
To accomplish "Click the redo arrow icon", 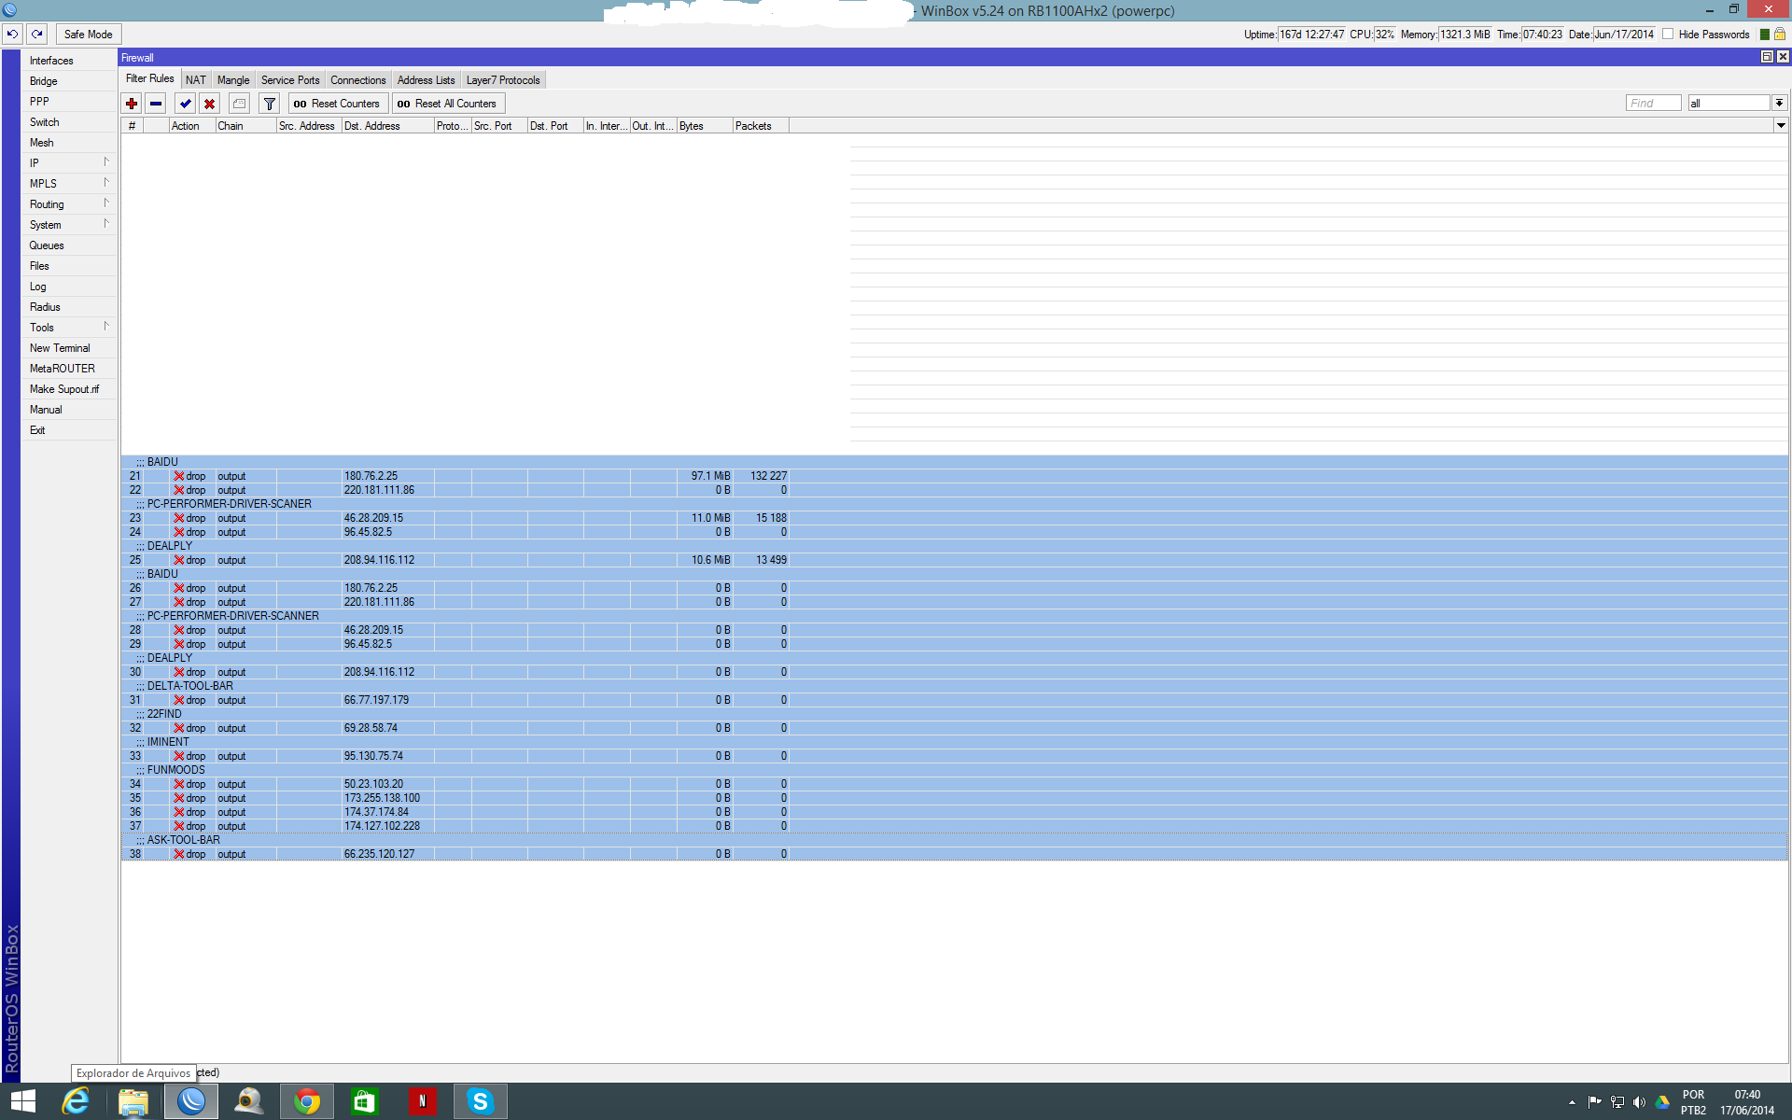I will tap(37, 34).
